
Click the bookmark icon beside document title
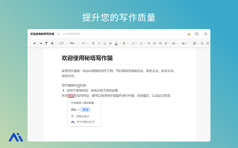[58, 34]
